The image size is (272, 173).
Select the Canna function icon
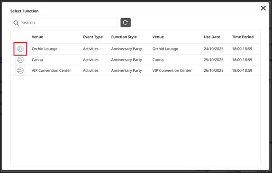20,60
